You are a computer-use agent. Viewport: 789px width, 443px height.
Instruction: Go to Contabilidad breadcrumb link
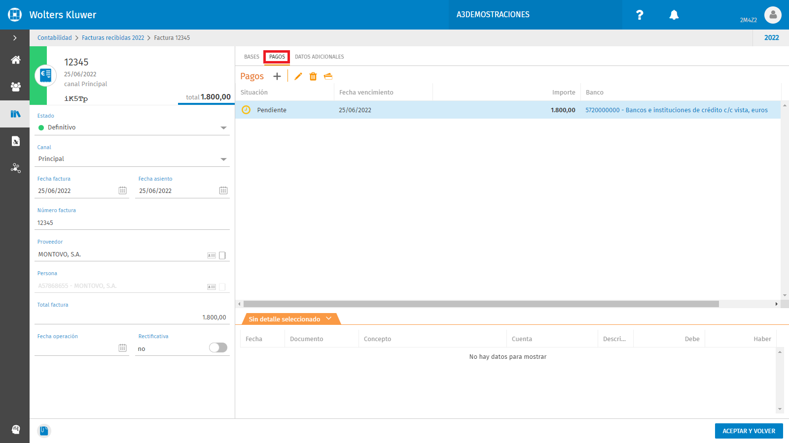tap(55, 38)
